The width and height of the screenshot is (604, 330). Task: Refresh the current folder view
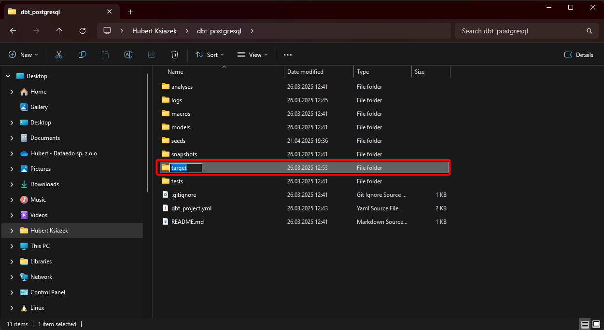(x=83, y=31)
